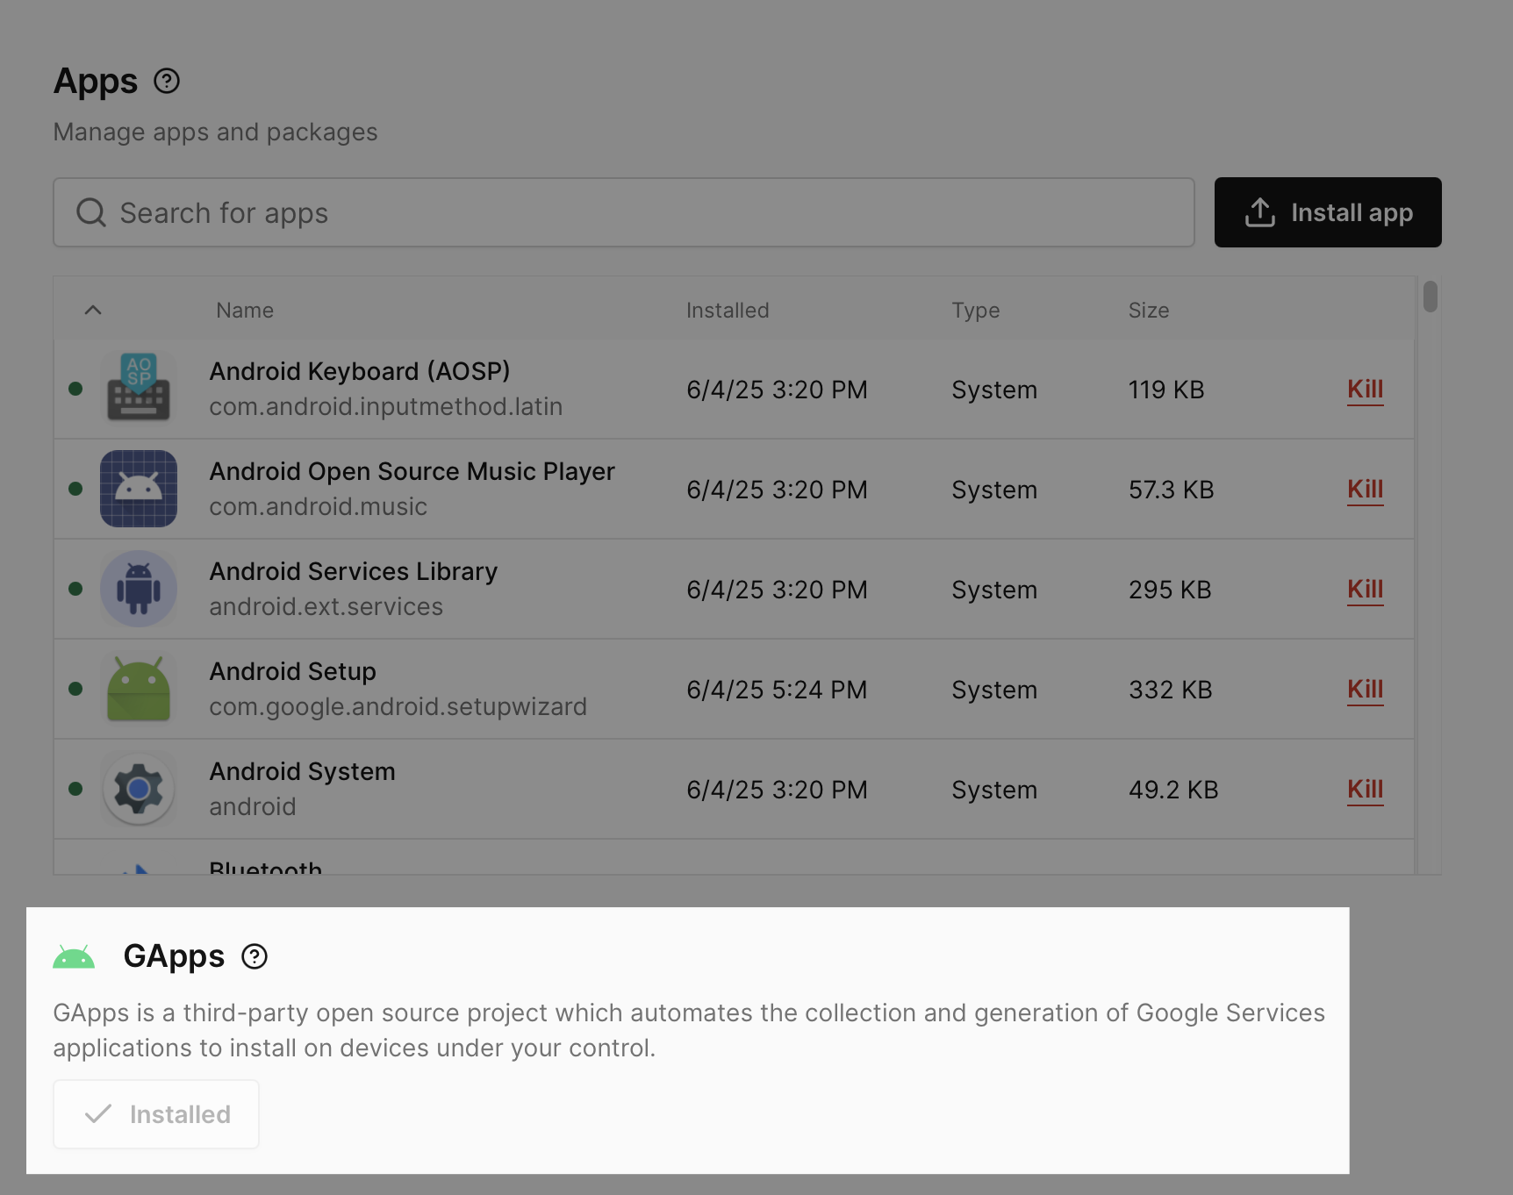Screen dimensions: 1513x1195
Task: Click the 119 KB size value
Action: click(1166, 390)
